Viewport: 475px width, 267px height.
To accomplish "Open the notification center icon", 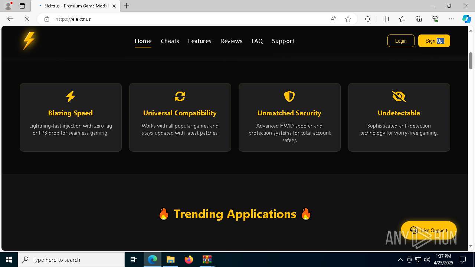I will tap(463, 260).
